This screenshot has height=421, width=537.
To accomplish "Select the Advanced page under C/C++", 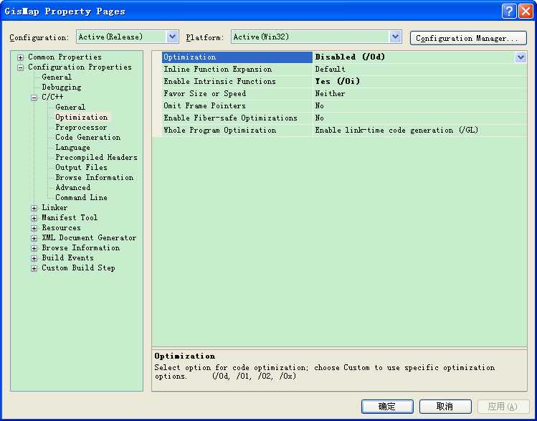I will [x=73, y=187].
